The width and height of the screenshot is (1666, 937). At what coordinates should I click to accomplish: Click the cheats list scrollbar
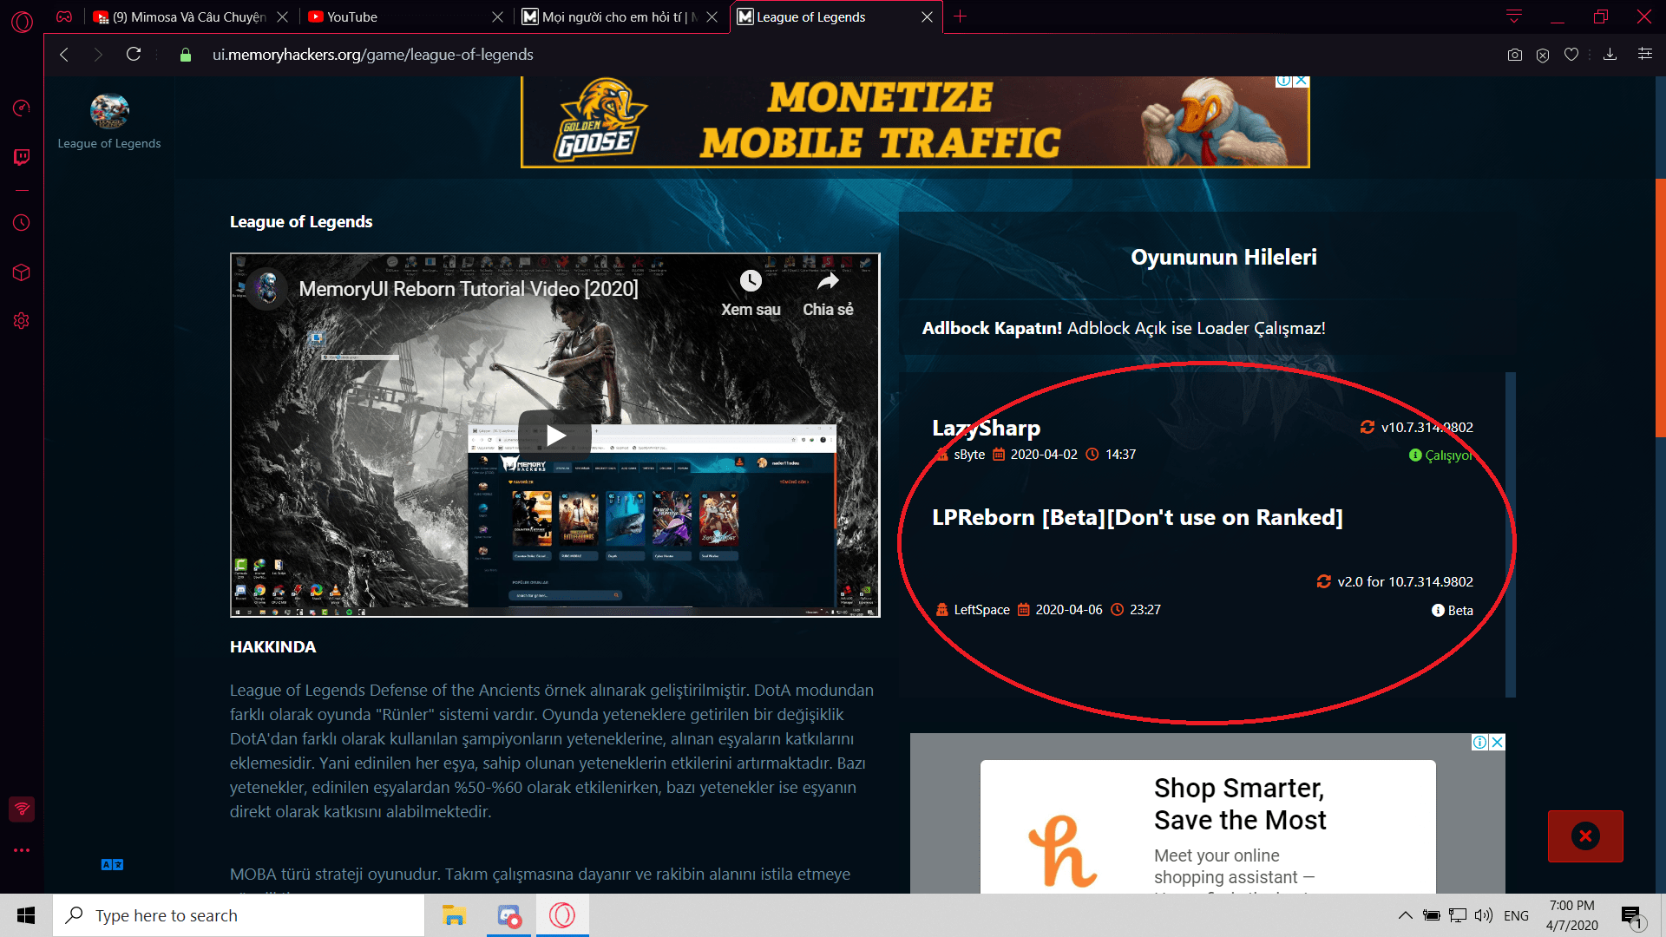coord(1511,534)
